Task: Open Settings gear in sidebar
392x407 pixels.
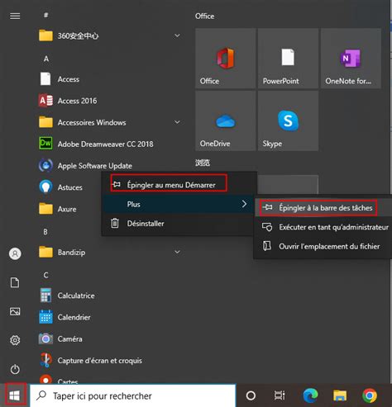Action: [x=15, y=340]
